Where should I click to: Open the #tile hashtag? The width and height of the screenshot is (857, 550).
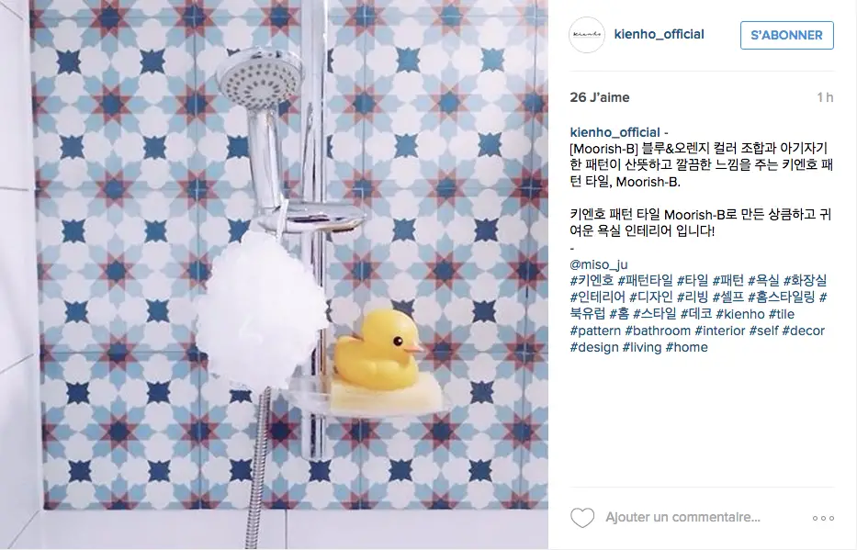(781, 314)
